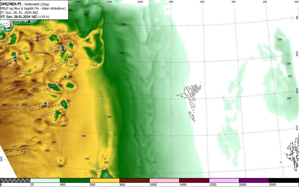Click the CAPE value '542'
The width and height of the screenshot is (299, 187).
[x=87, y=158]
